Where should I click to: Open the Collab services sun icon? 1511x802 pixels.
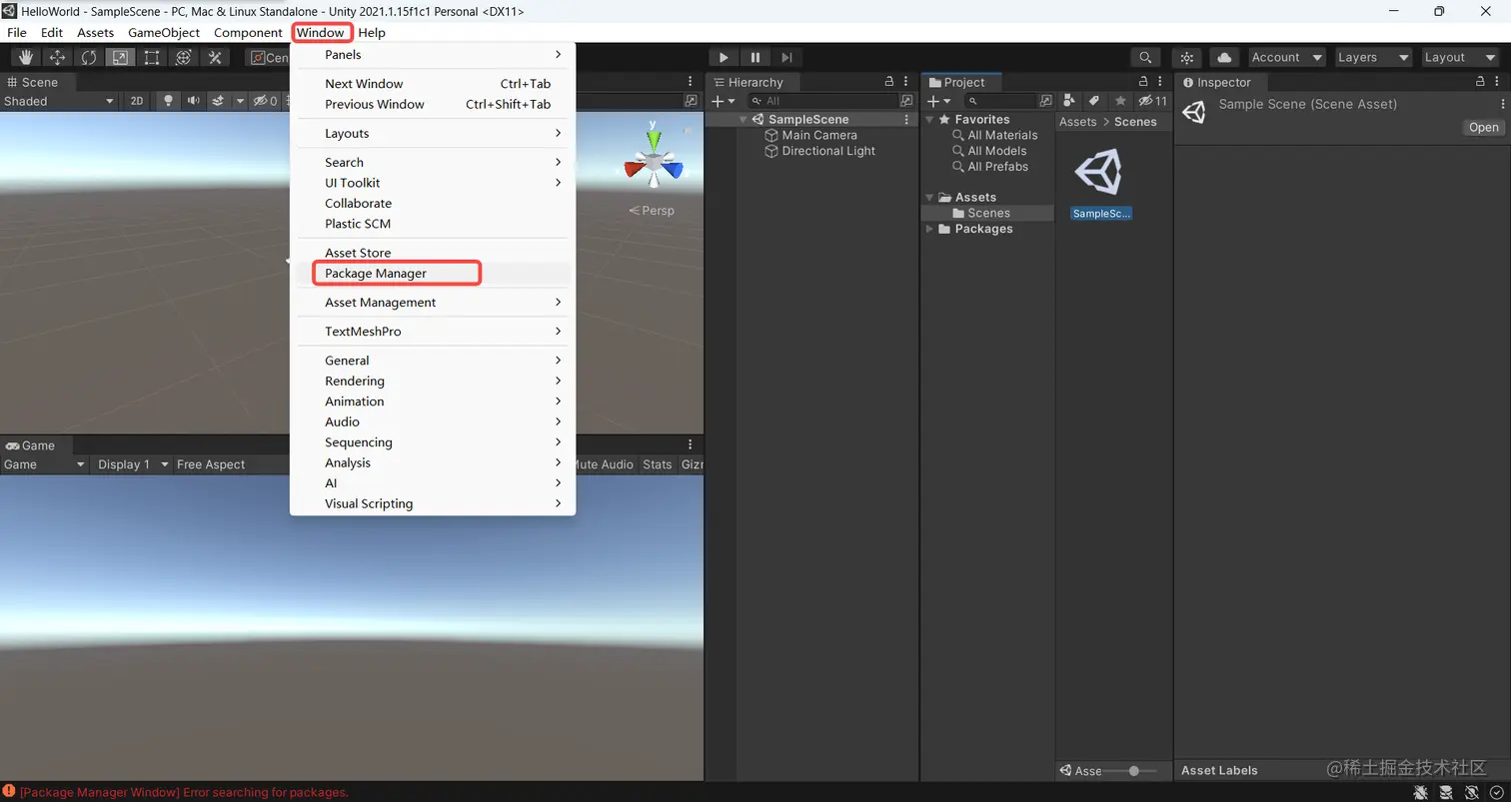tap(1186, 58)
